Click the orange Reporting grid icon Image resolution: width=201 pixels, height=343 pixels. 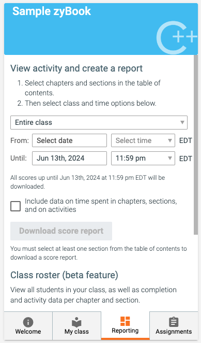125,321
